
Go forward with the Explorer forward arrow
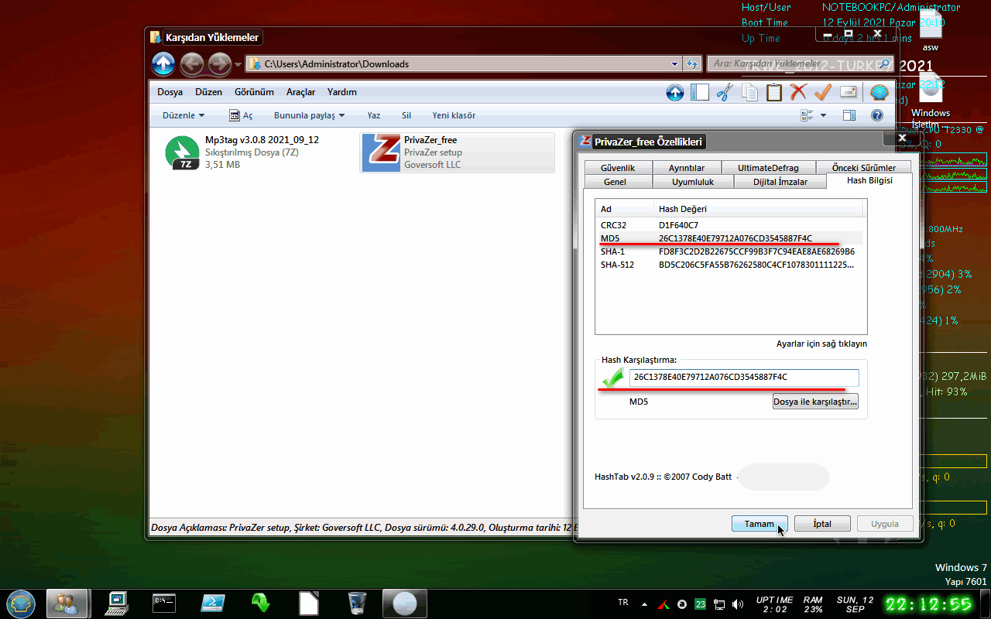pos(220,63)
